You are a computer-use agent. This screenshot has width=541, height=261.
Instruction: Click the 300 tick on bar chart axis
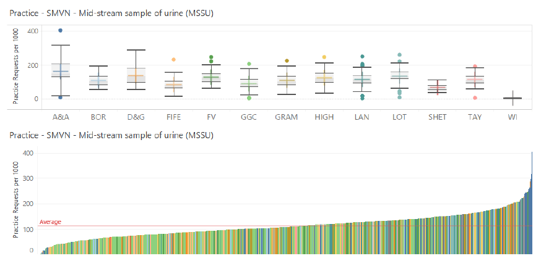click(28, 178)
